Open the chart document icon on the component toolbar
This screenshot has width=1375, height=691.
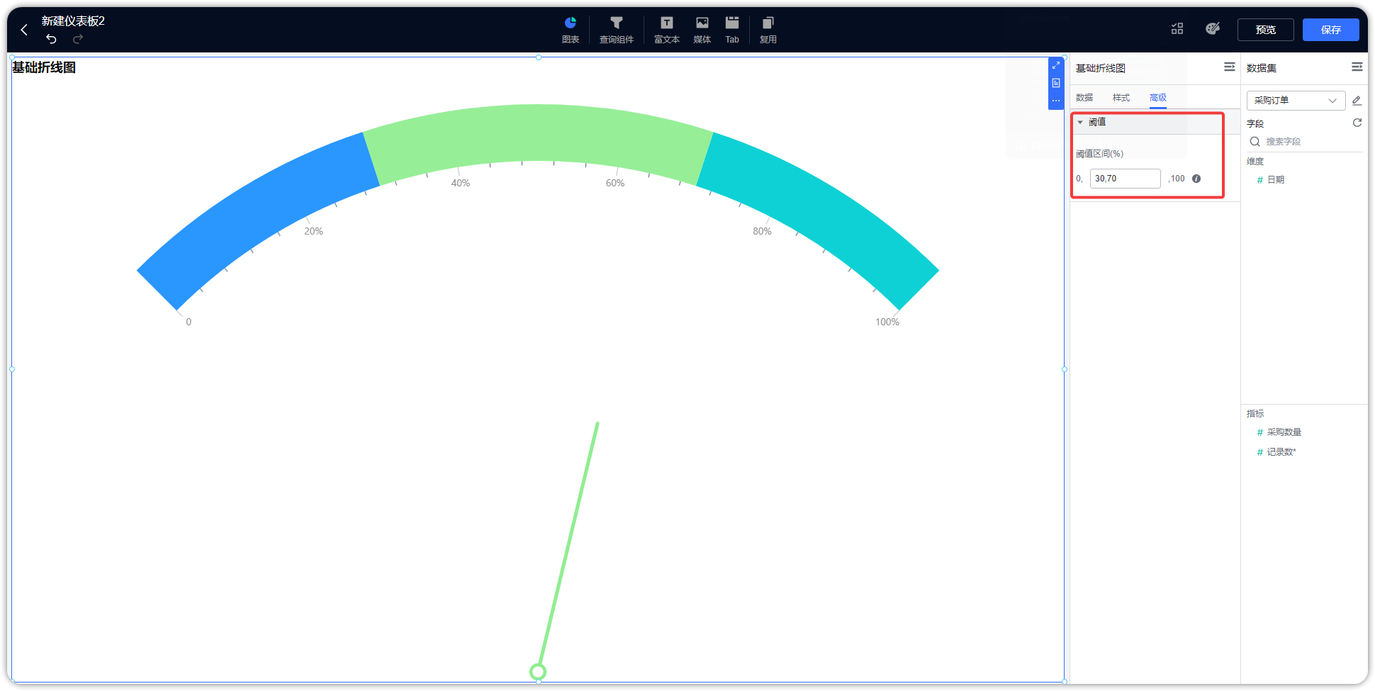click(1056, 83)
